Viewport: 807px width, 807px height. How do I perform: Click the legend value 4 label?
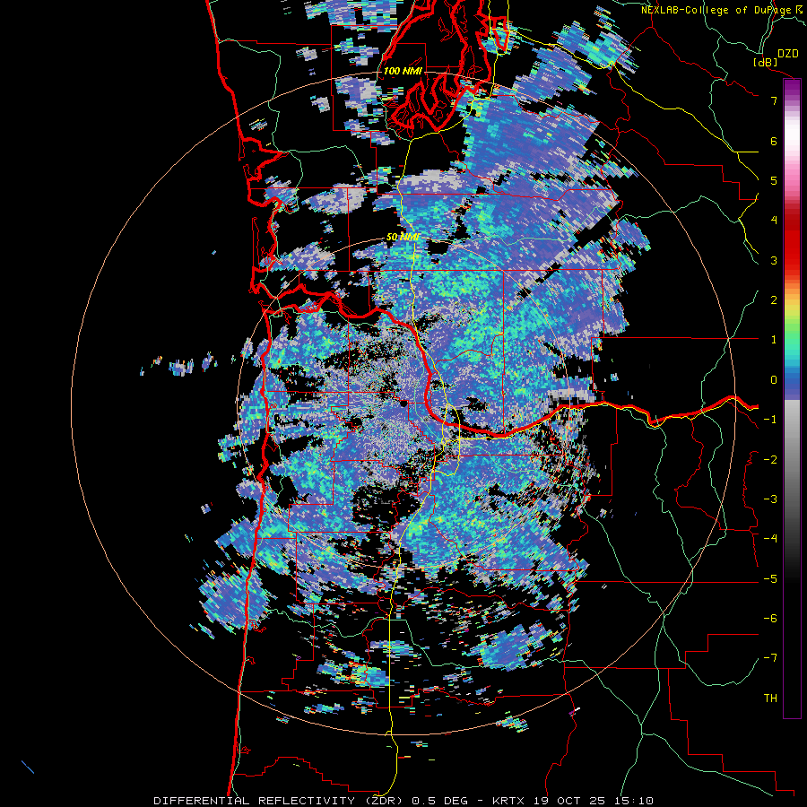coord(774,221)
